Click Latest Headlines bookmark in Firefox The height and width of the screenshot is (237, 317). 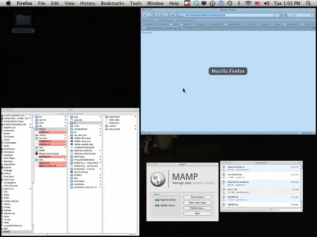[x=185, y=20]
